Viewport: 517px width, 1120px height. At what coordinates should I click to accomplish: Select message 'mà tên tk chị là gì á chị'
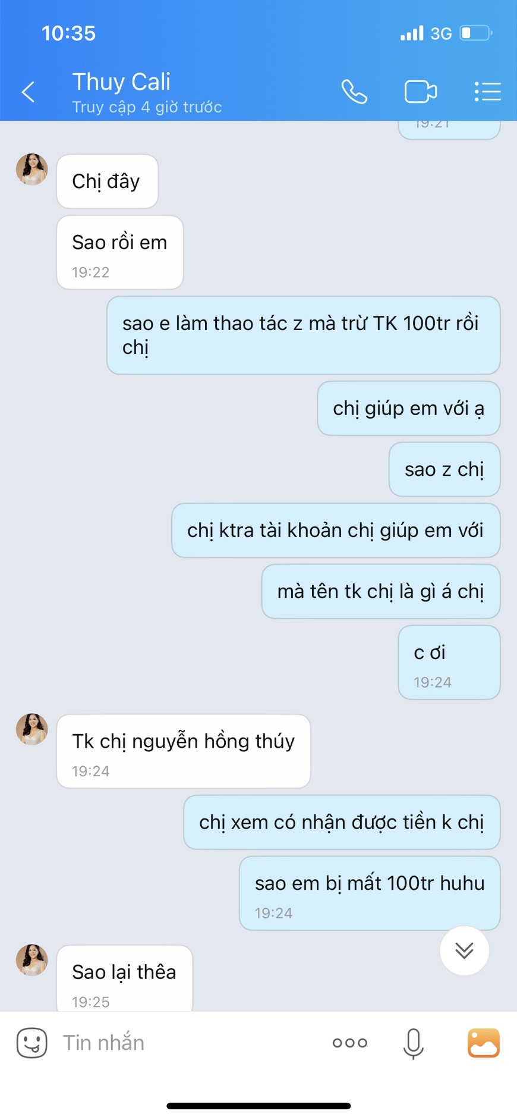pos(381,592)
